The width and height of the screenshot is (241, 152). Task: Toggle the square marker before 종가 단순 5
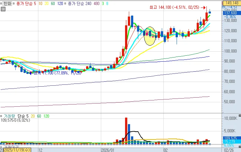pyautogui.click(x=14, y=3)
